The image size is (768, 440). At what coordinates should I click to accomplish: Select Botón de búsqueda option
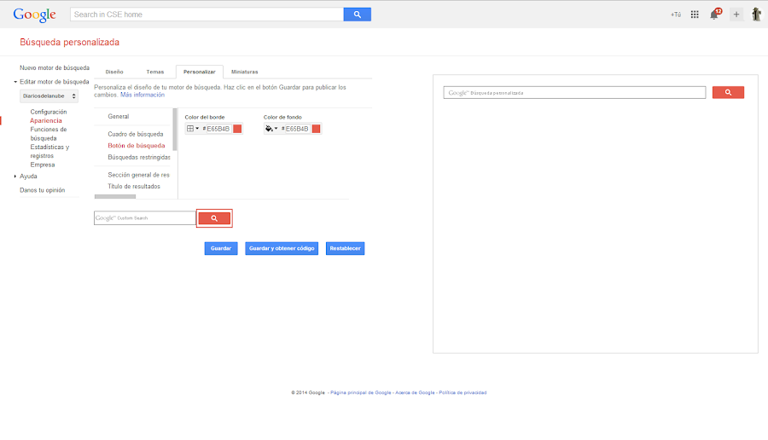point(137,146)
